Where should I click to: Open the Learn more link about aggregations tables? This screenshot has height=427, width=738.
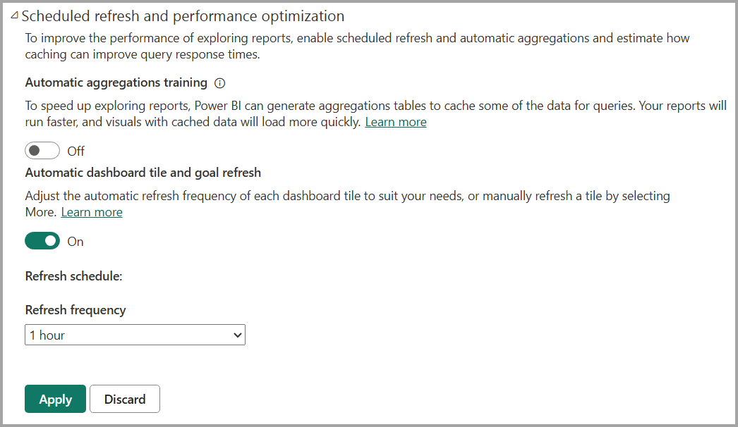[x=395, y=121]
